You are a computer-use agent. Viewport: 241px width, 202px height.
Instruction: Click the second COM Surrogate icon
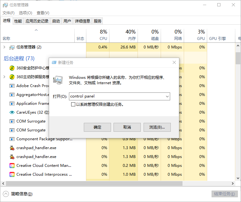pos(12,130)
